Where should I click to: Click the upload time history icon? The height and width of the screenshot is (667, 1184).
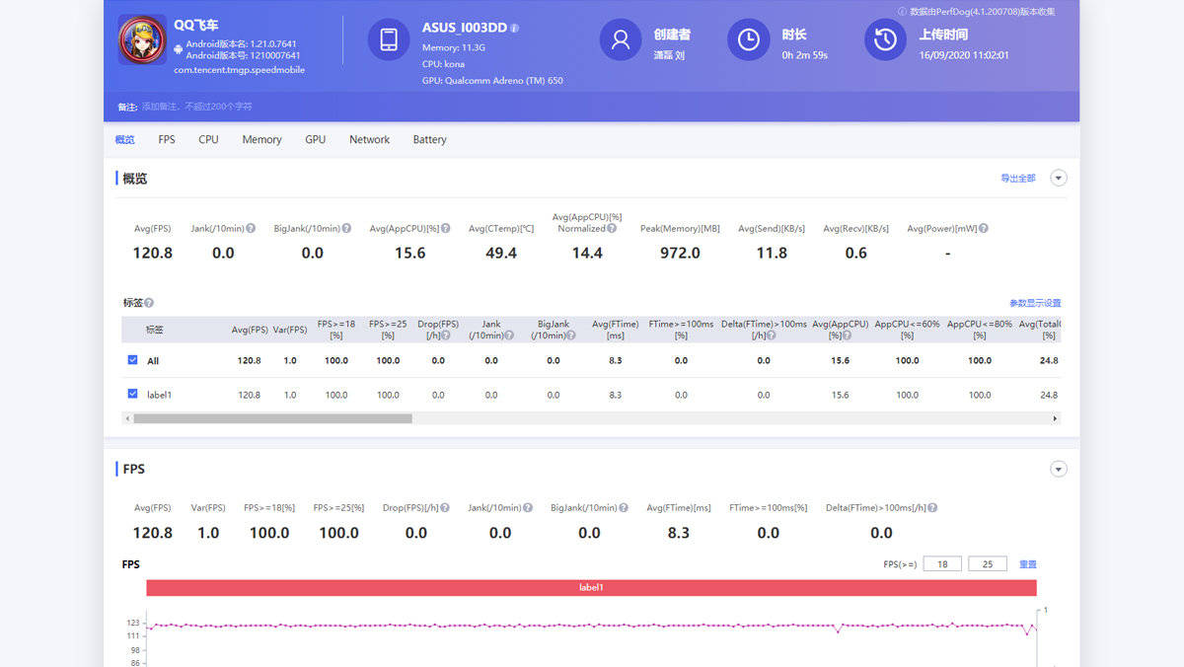point(885,39)
